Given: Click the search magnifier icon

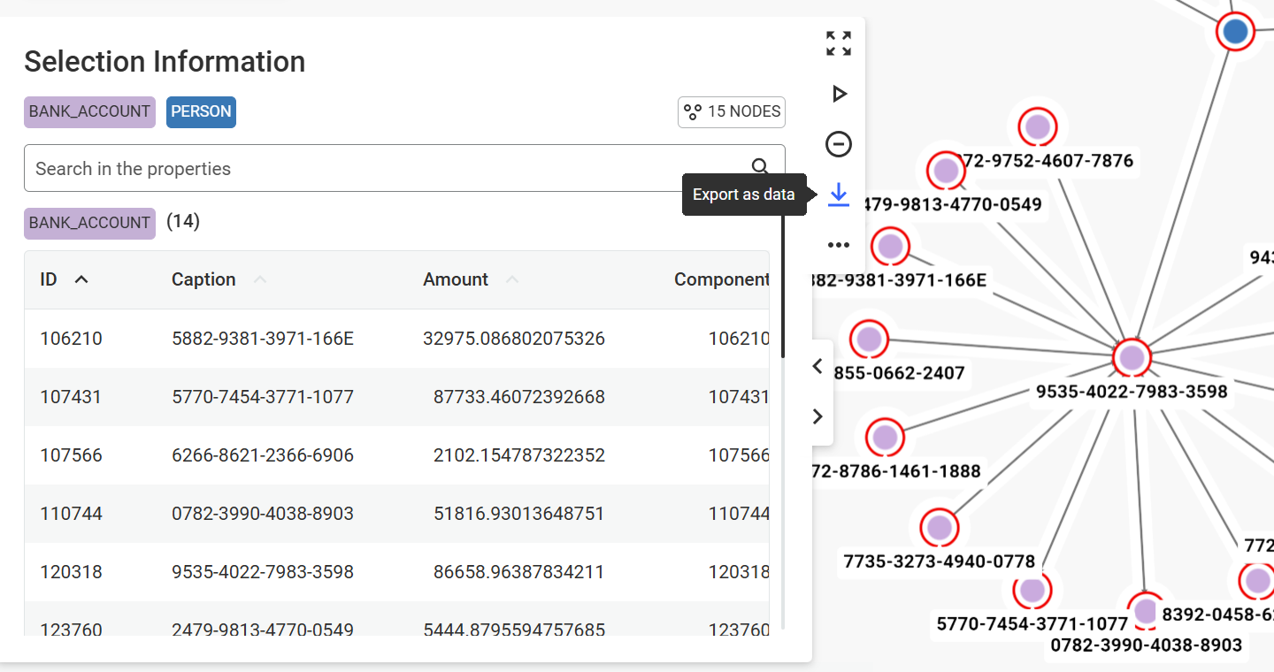Looking at the screenshot, I should point(760,167).
